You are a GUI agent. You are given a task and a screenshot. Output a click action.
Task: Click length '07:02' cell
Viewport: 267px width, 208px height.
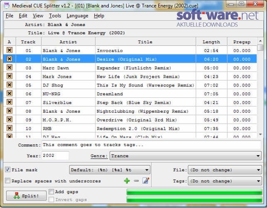211,85
